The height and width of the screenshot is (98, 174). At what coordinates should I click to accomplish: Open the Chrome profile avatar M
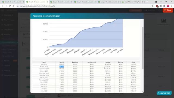168,6
